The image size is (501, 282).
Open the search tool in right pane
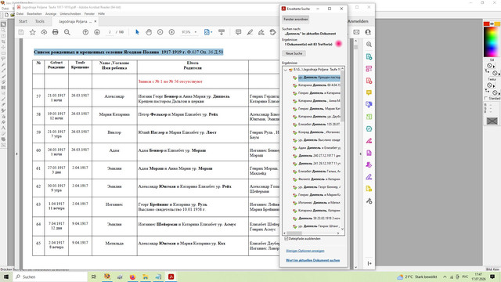[369, 45]
